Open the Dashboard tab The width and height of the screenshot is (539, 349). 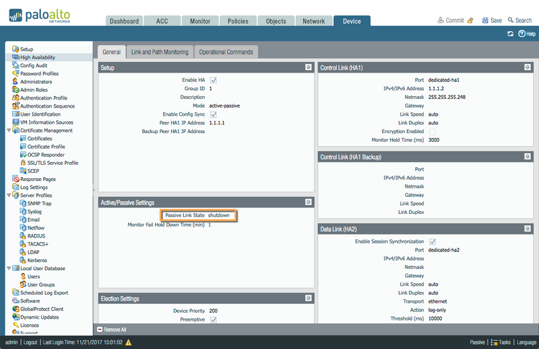124,21
